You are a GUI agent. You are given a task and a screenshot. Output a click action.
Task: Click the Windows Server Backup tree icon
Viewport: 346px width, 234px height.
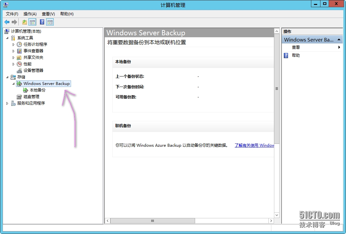(x=19, y=84)
